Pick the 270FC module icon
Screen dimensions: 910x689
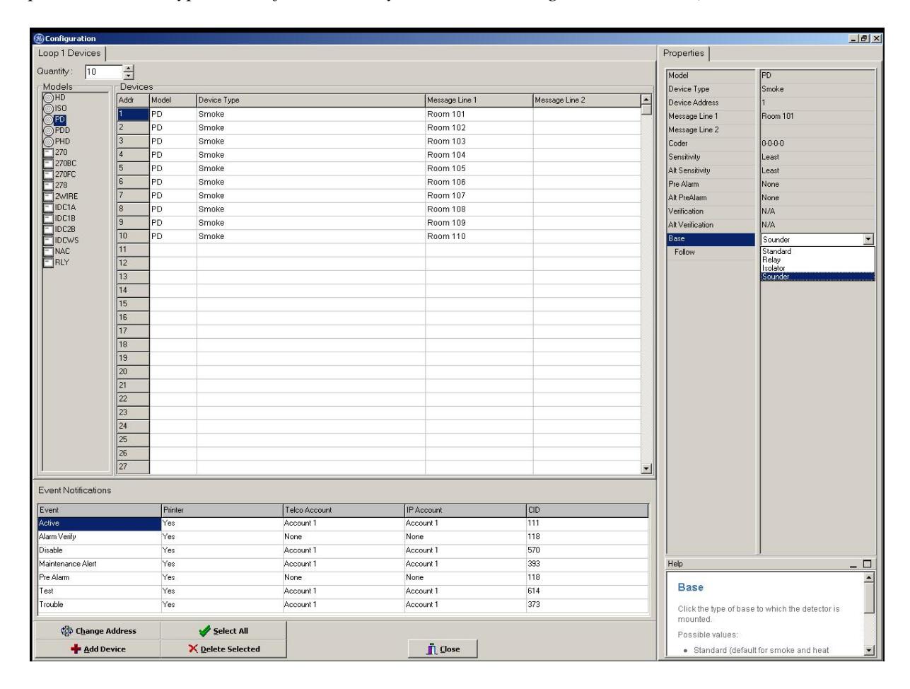click(49, 175)
